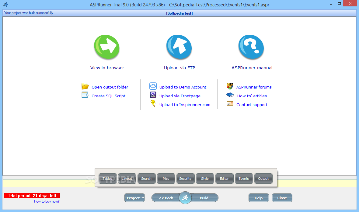Open the Misc step tab
359x212 pixels.
tap(166, 179)
